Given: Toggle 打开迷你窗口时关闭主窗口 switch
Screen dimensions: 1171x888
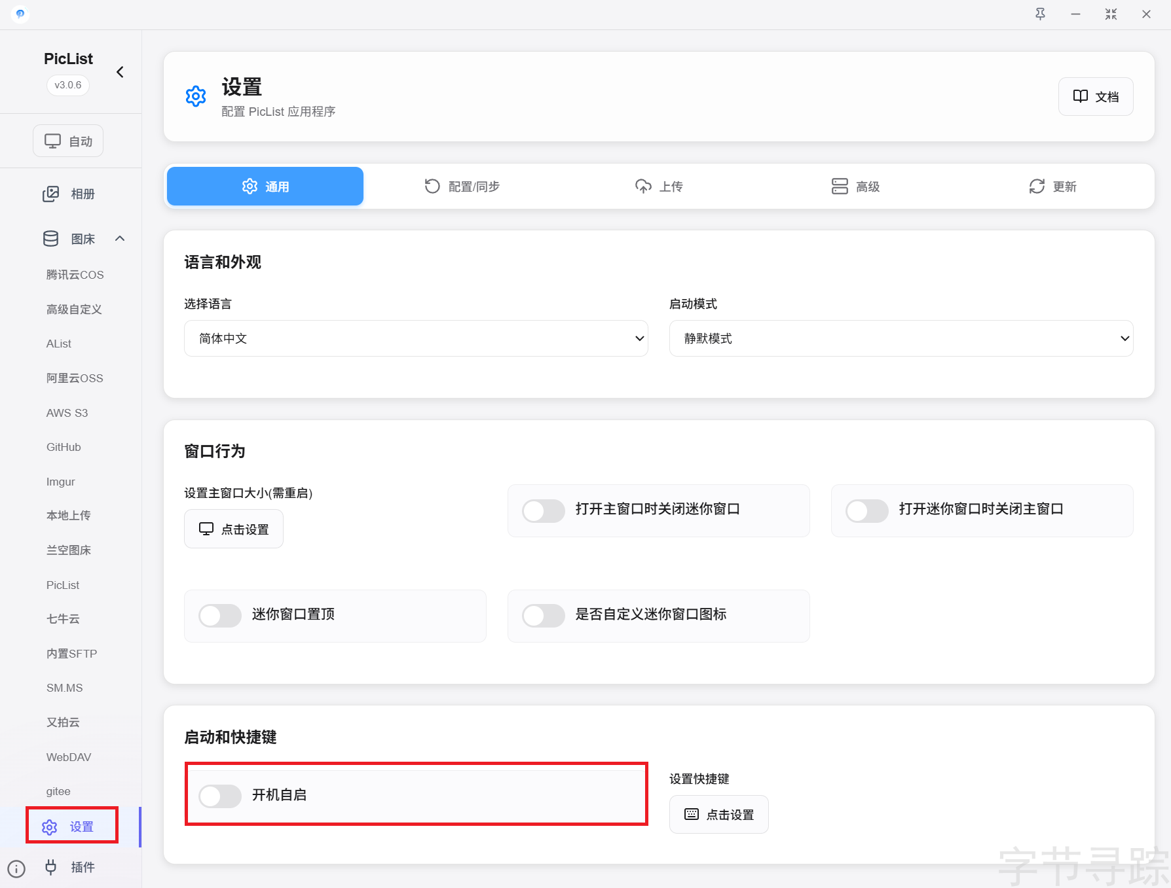Looking at the screenshot, I should [x=867, y=510].
